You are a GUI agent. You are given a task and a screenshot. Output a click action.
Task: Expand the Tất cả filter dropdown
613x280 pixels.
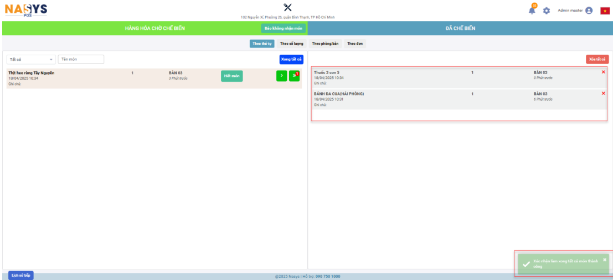tap(31, 59)
